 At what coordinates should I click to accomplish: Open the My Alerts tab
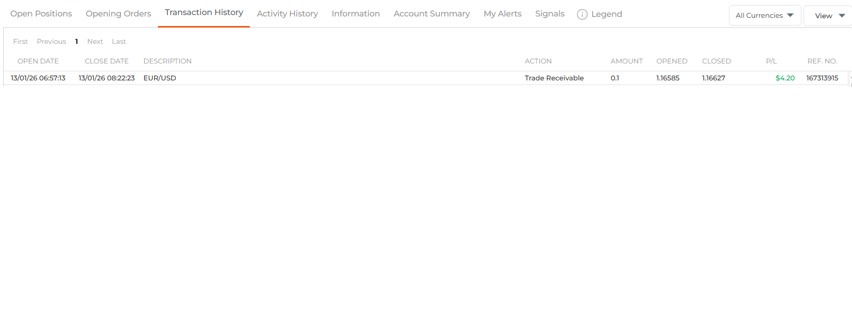coord(502,14)
